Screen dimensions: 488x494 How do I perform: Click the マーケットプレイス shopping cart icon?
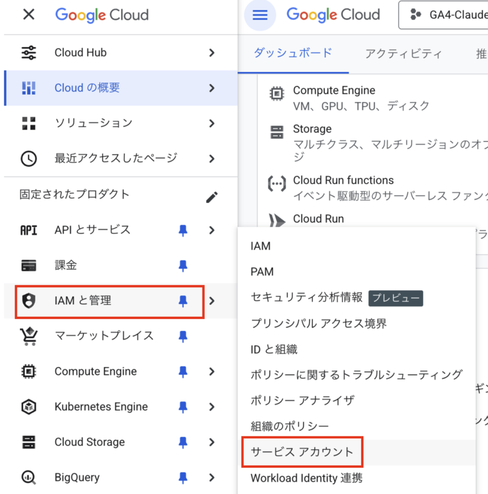29,336
